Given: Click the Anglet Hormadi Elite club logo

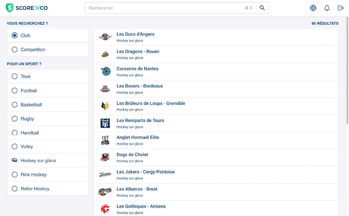Looking at the screenshot, I should coord(105,140).
